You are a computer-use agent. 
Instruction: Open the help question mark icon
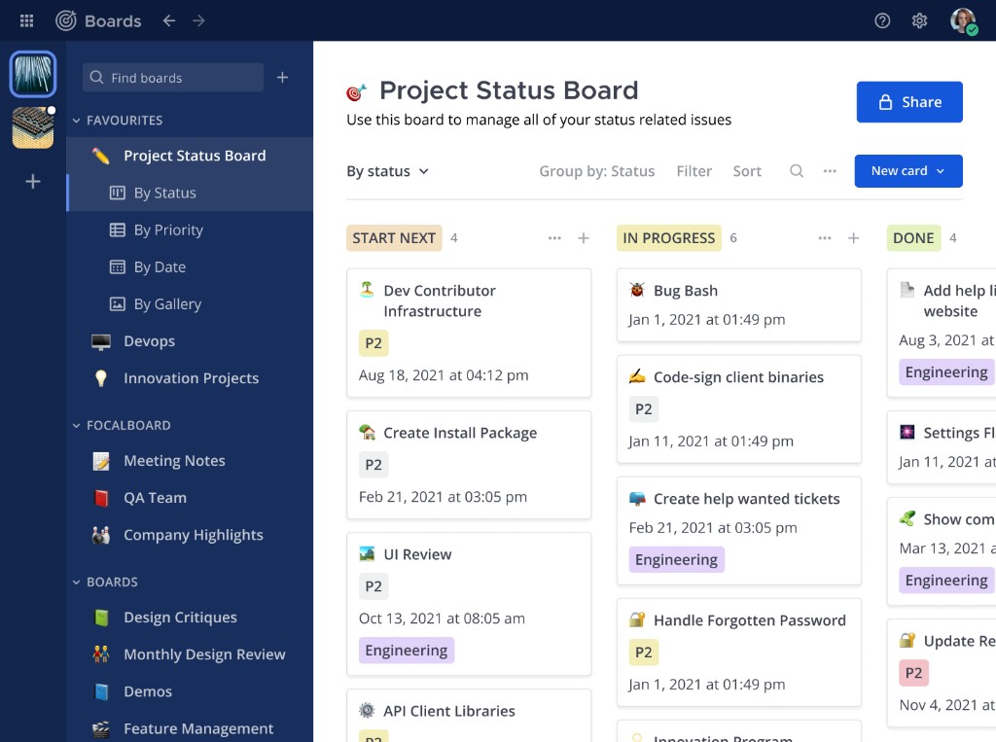pos(881,21)
